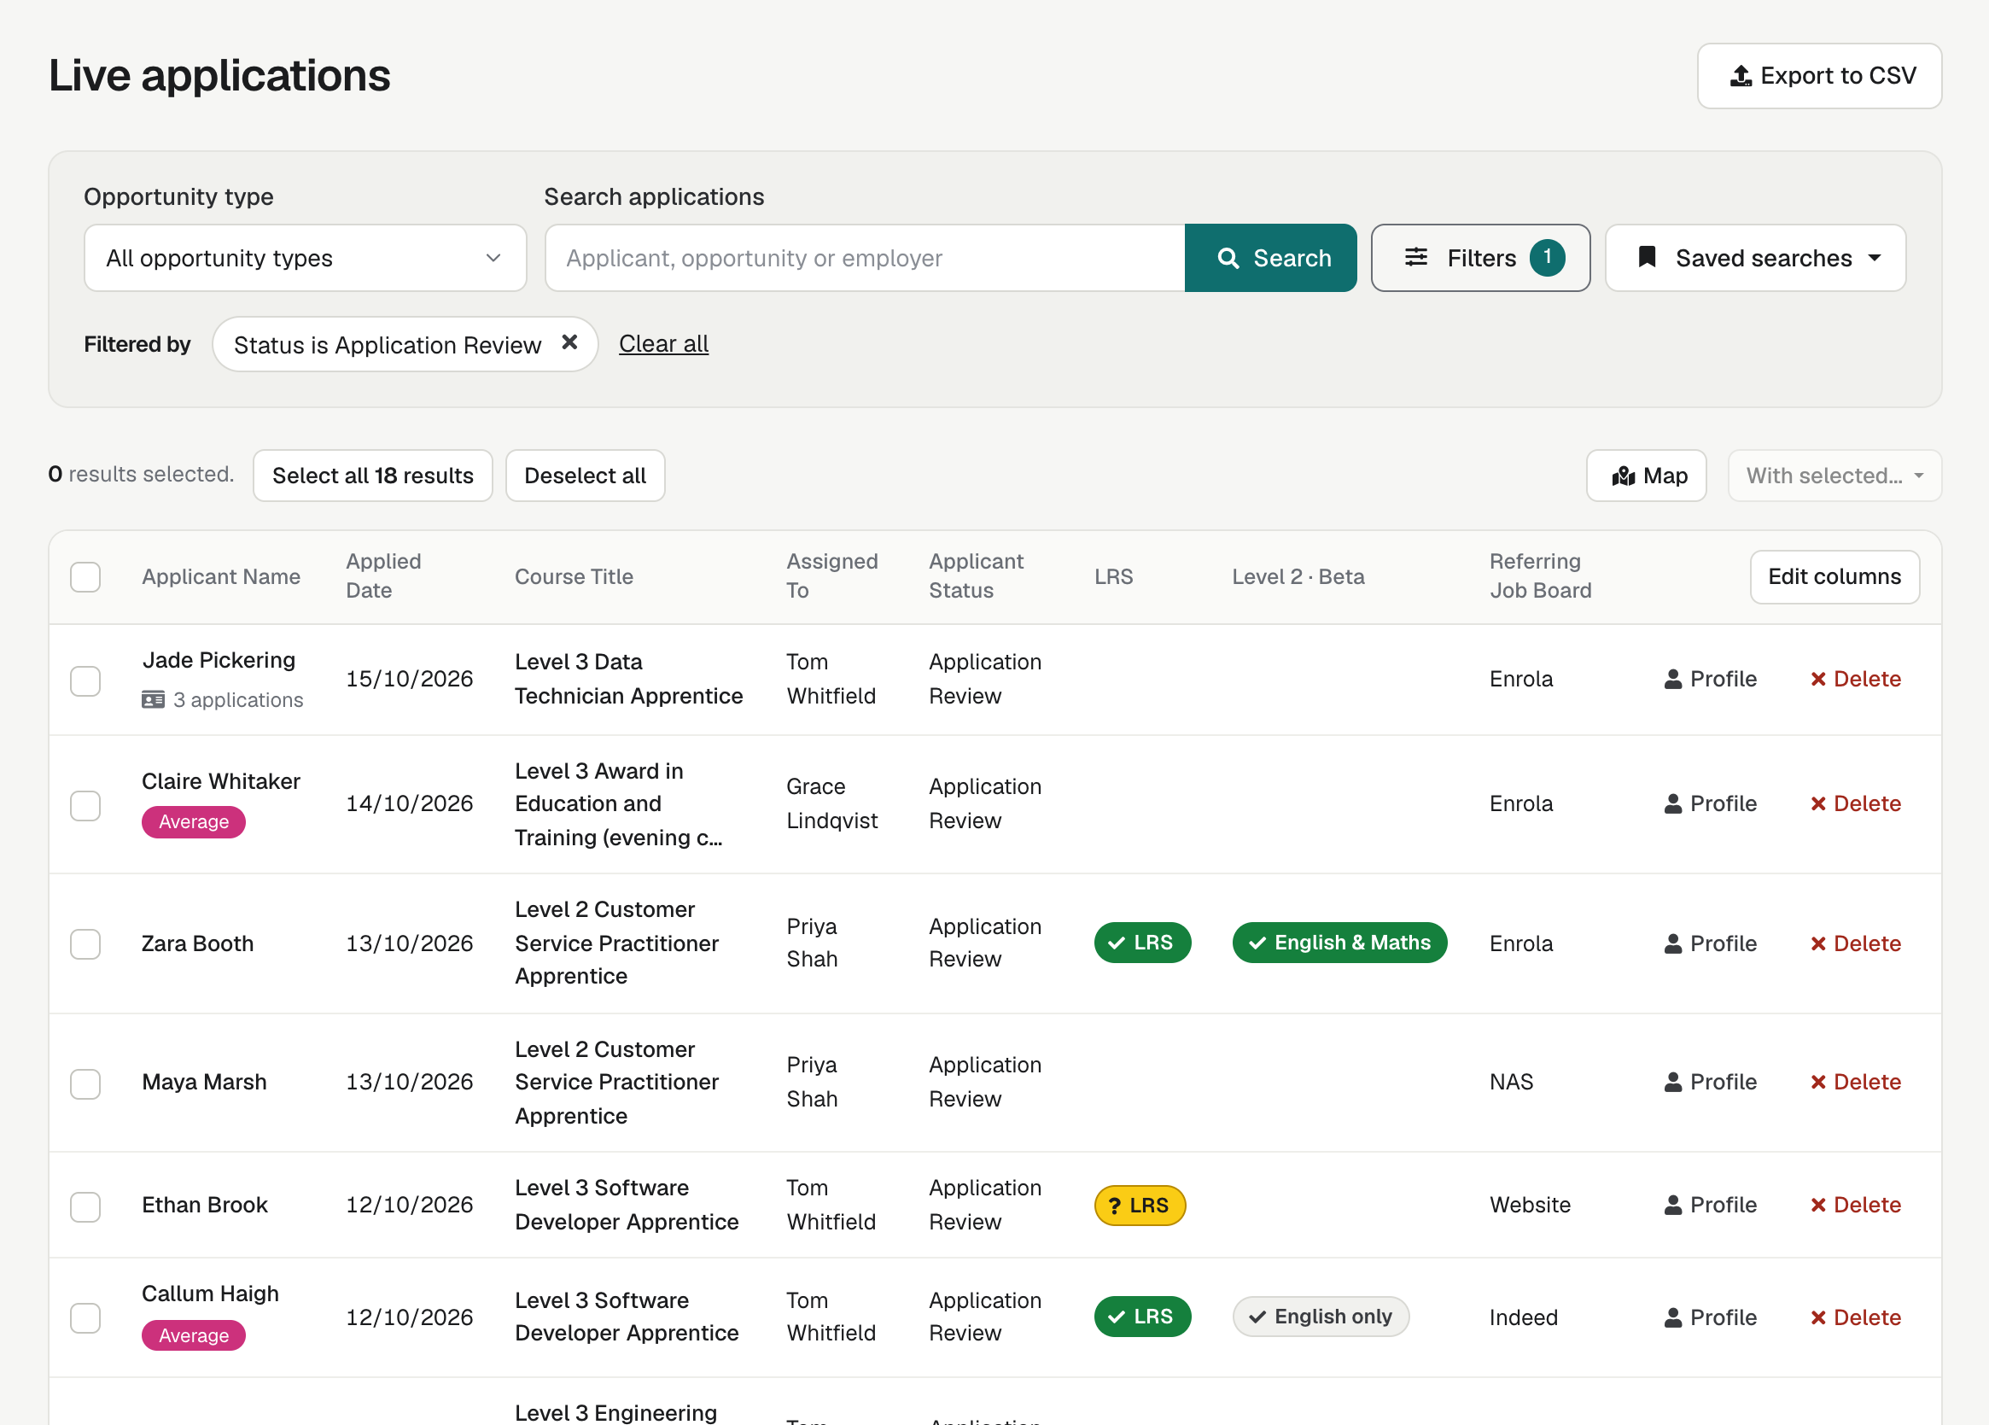Click Zara Booth's English & Maths badge

tap(1339, 943)
